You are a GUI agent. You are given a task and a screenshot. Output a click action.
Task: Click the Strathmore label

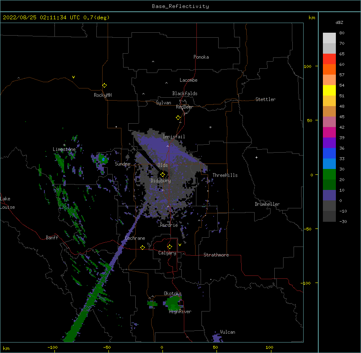point(216,255)
